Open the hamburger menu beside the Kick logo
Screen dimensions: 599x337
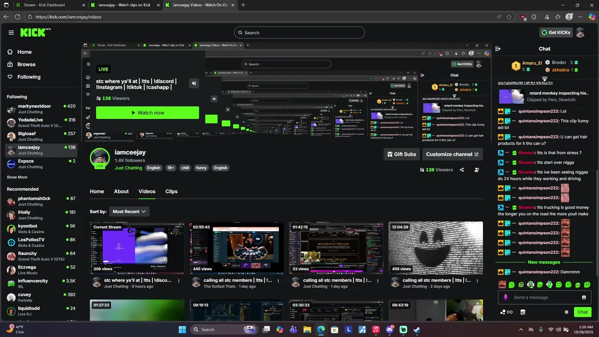pos(11,33)
